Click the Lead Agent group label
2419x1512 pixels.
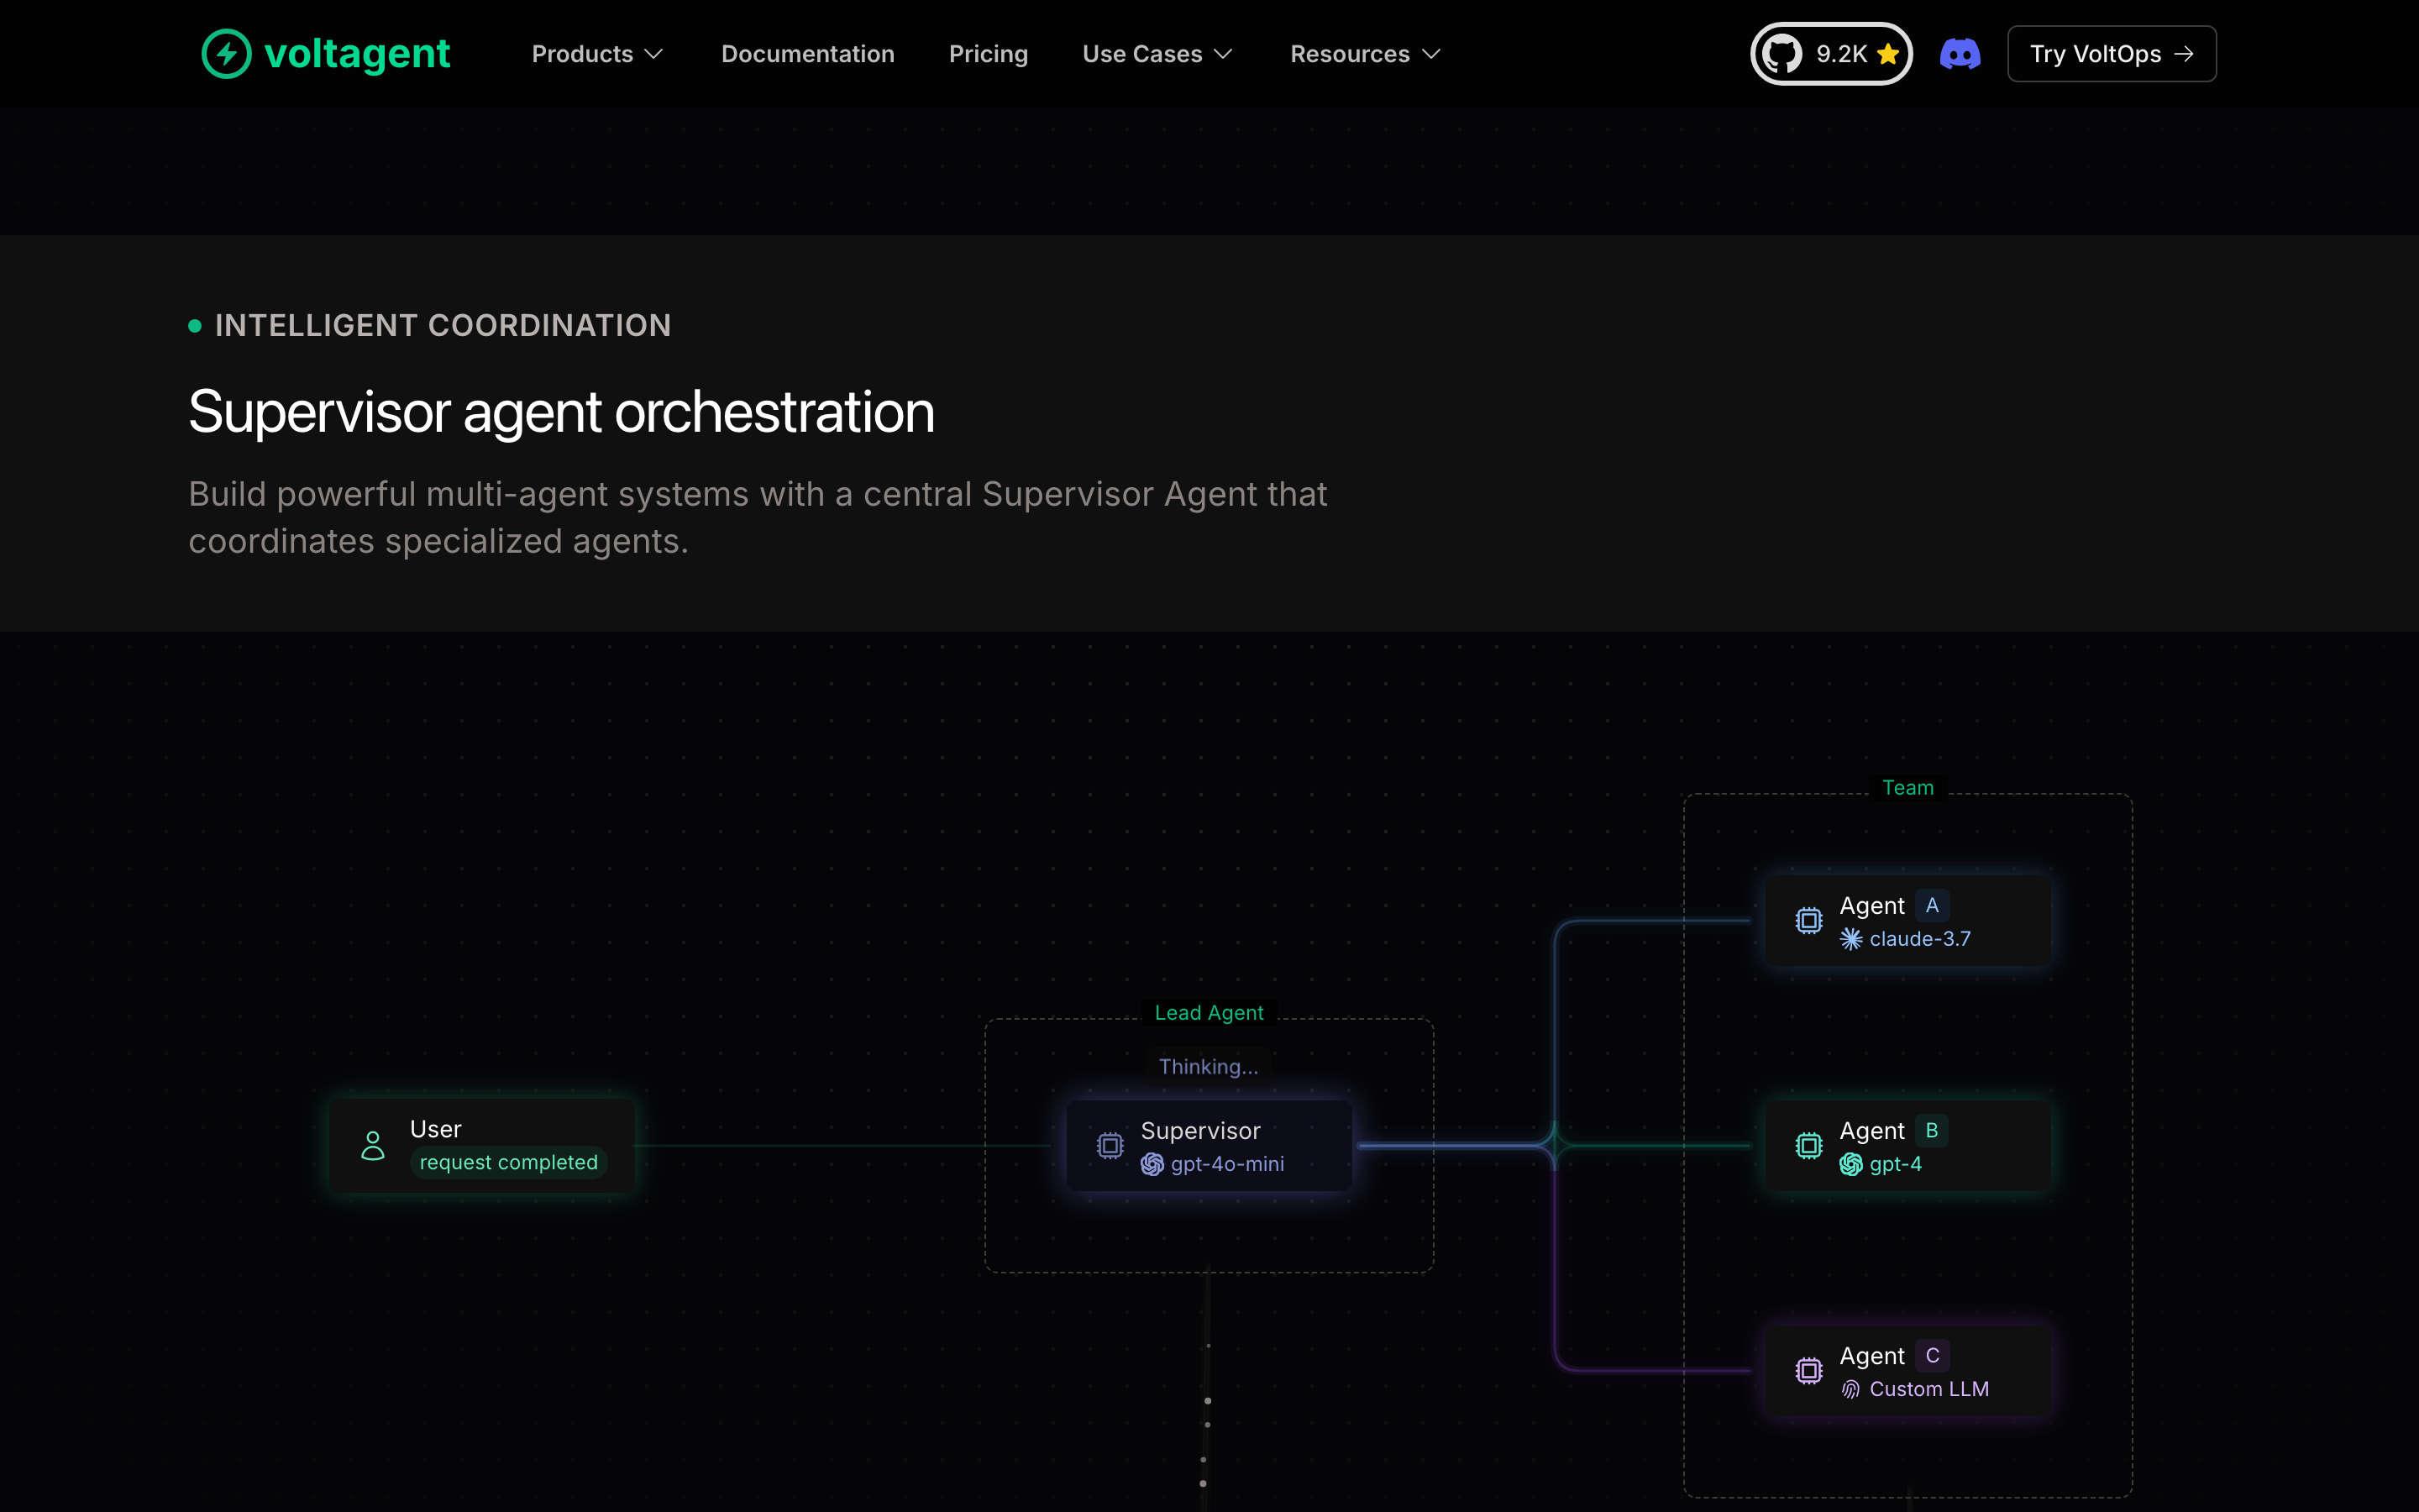(x=1209, y=1013)
